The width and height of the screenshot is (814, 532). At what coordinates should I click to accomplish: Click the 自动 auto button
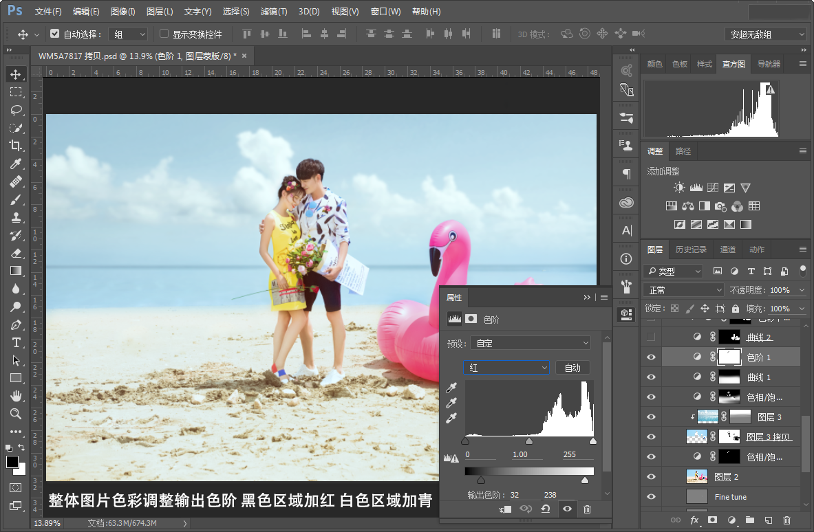click(572, 368)
